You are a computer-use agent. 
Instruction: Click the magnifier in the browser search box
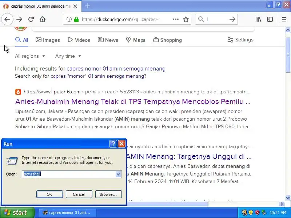pos(201,19)
